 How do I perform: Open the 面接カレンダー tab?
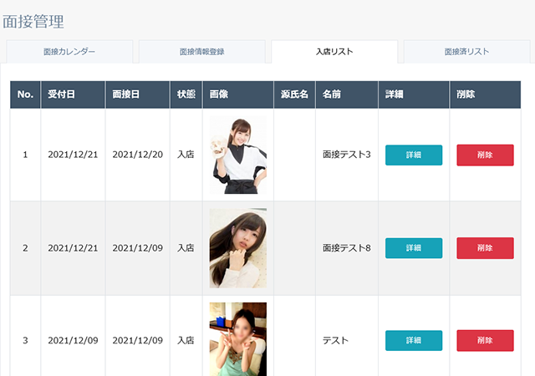point(69,52)
